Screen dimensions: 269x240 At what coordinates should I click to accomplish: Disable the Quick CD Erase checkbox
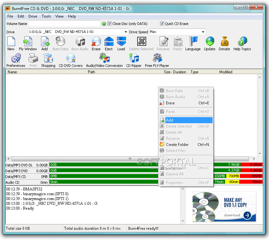point(162,24)
